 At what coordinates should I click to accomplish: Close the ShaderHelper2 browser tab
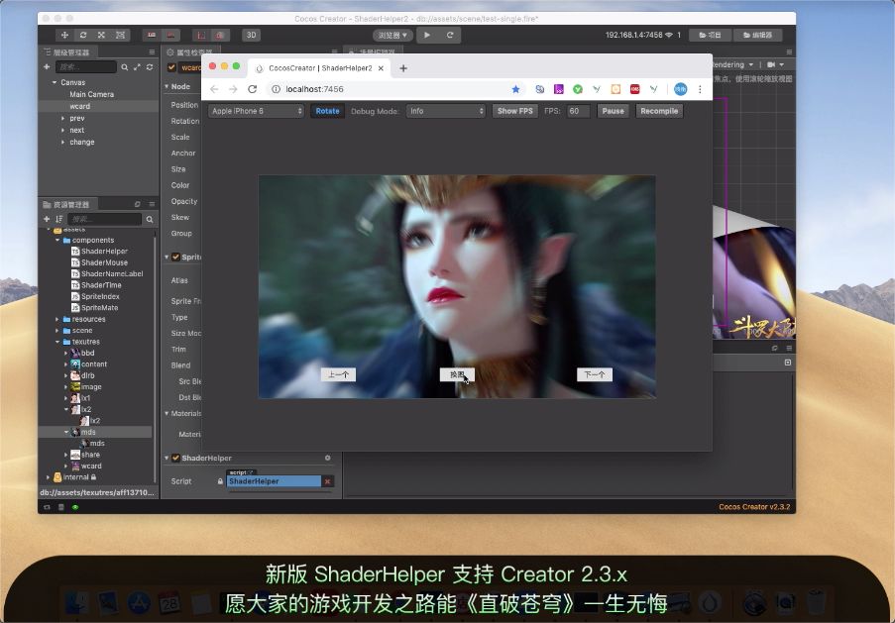[381, 68]
